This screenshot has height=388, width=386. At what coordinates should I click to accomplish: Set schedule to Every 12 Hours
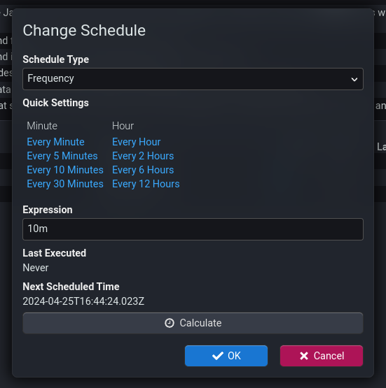[146, 184]
